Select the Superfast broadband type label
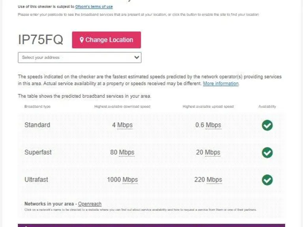303x227 pixels. coord(38,152)
